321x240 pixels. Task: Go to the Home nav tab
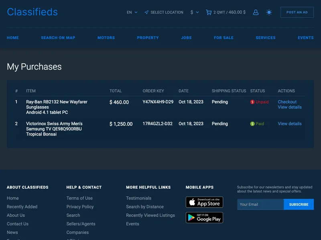pos(13,38)
